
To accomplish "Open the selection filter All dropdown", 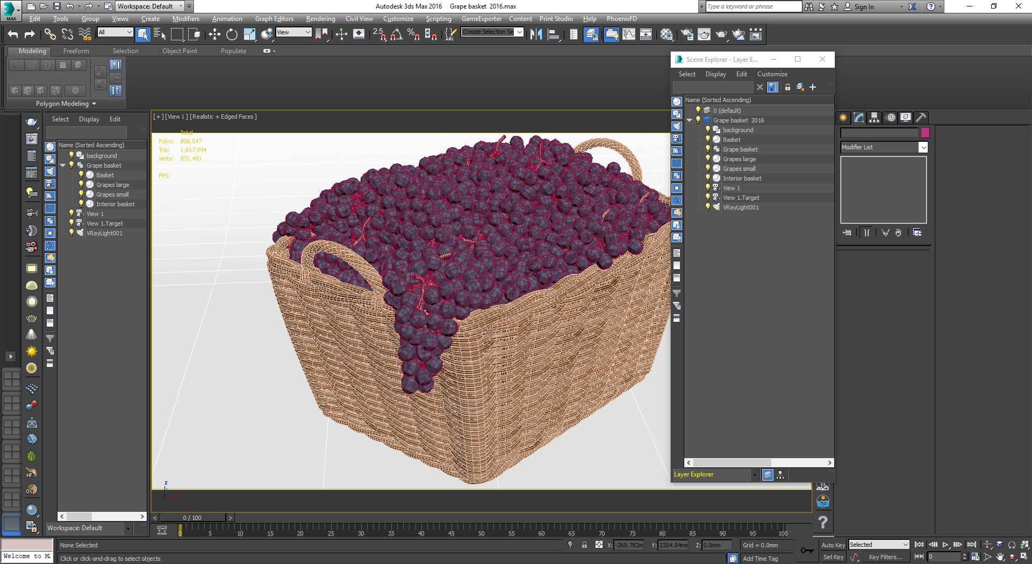I will pos(115,32).
